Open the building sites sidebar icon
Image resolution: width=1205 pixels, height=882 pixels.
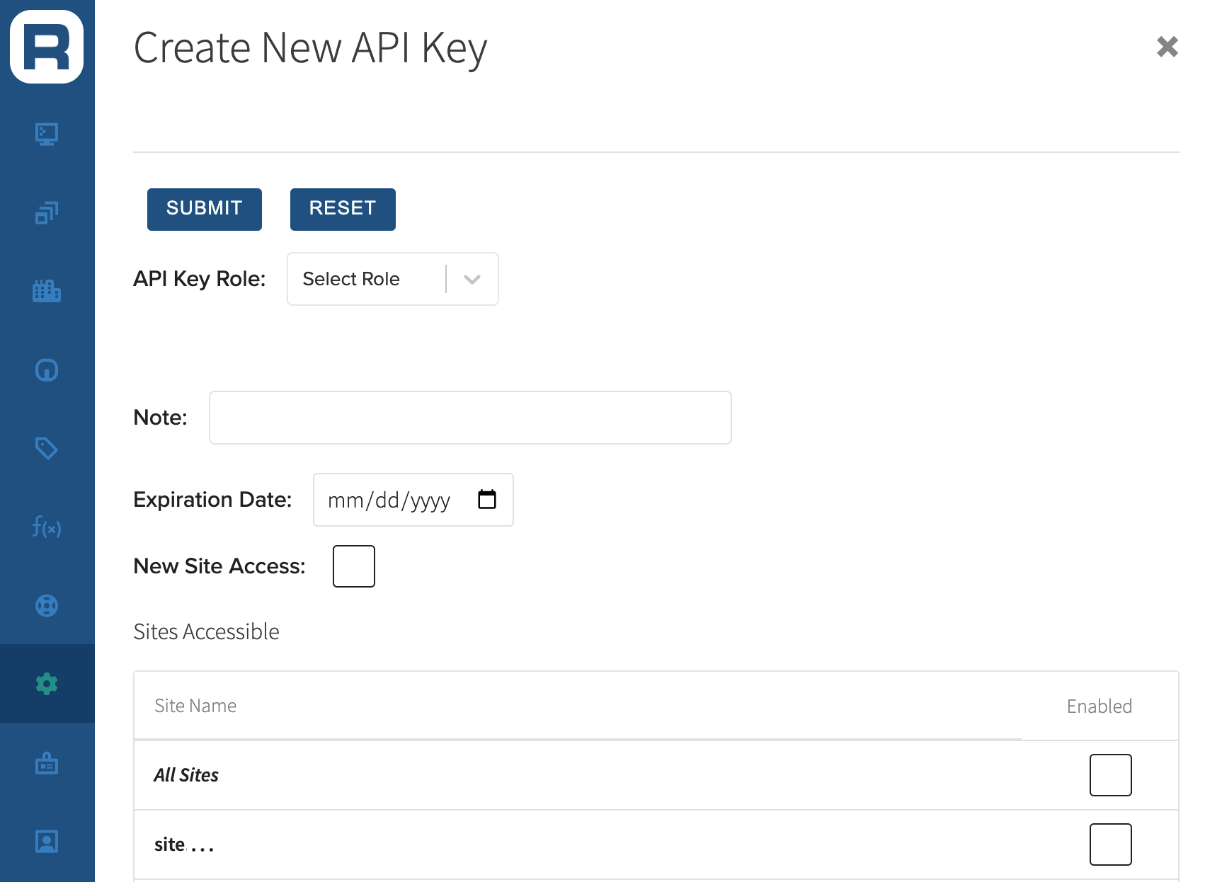(x=47, y=291)
